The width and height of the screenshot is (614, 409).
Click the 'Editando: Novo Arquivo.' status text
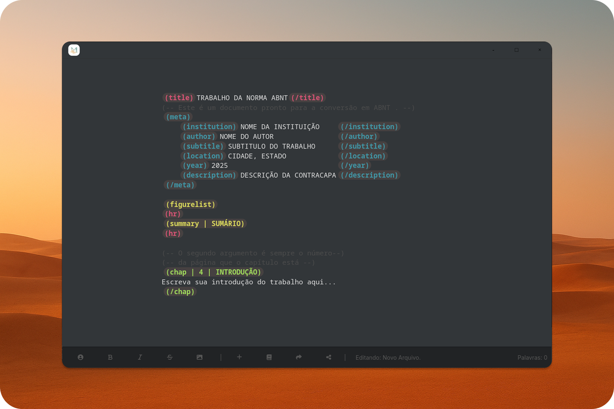(388, 357)
